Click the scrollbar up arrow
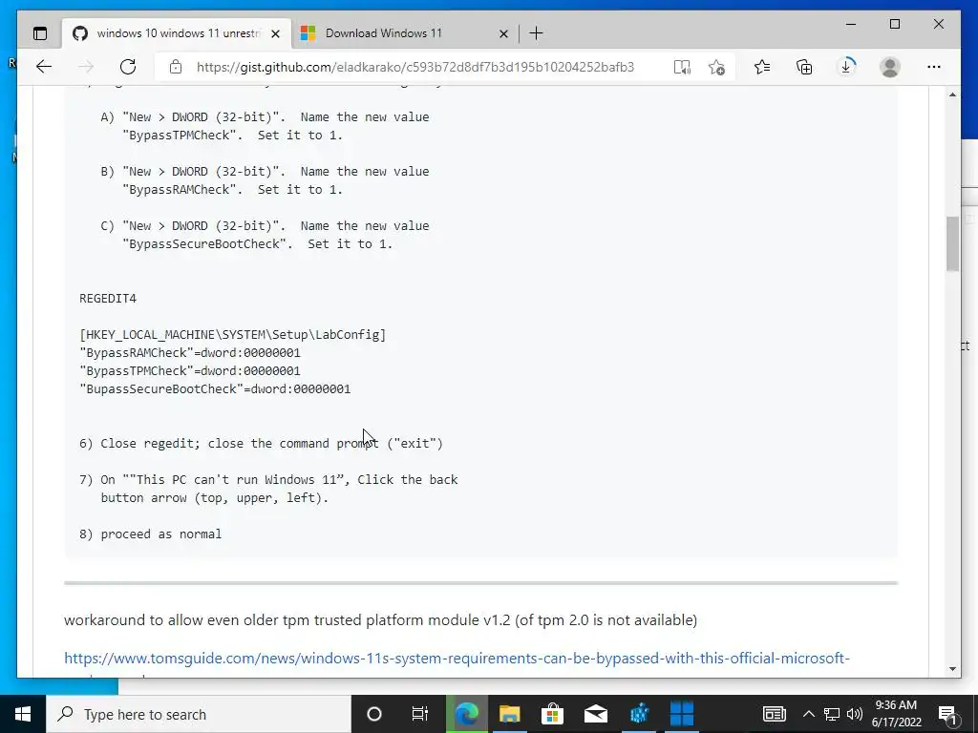Screen dimensions: 978x733 point(952,94)
